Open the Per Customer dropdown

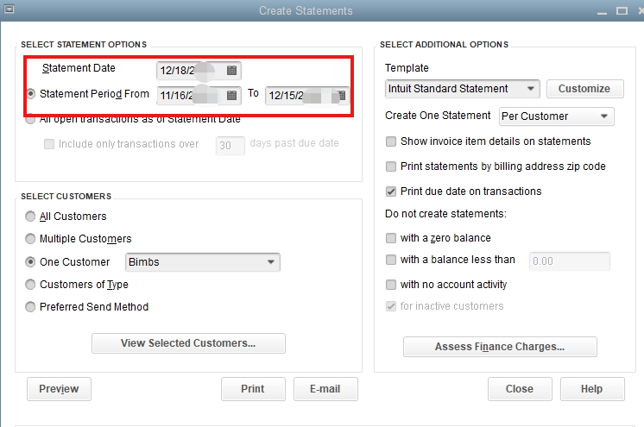click(604, 116)
